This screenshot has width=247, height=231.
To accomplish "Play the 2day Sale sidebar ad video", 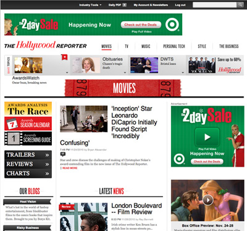I will pos(207,137).
